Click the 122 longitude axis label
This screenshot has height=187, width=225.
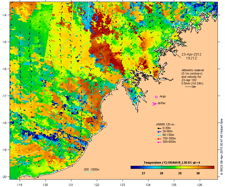tap(97, 185)
